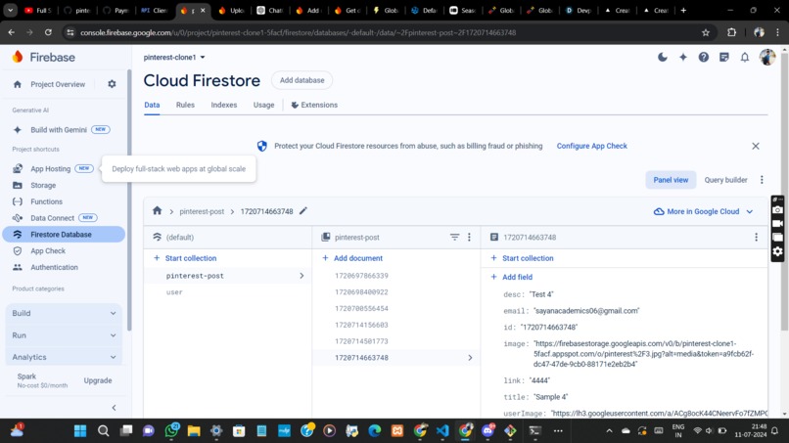Reload the page in browser
Viewport: 789px width, 443px height.
[48, 32]
